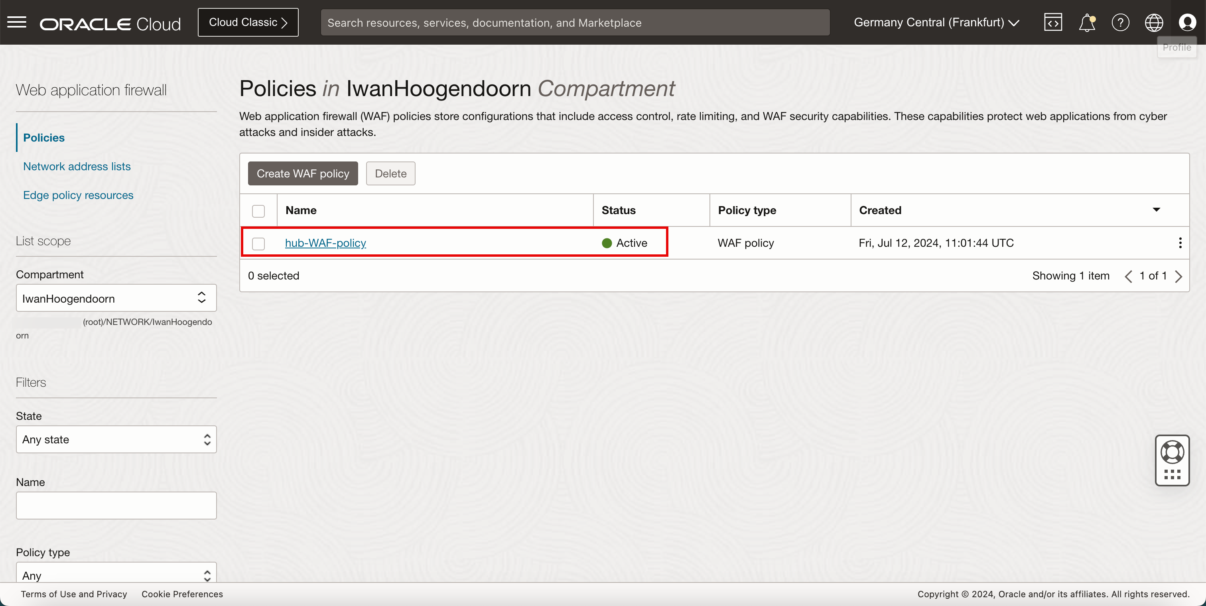Click the three-dot overflow menu for hub-WAF-policy

coord(1180,243)
